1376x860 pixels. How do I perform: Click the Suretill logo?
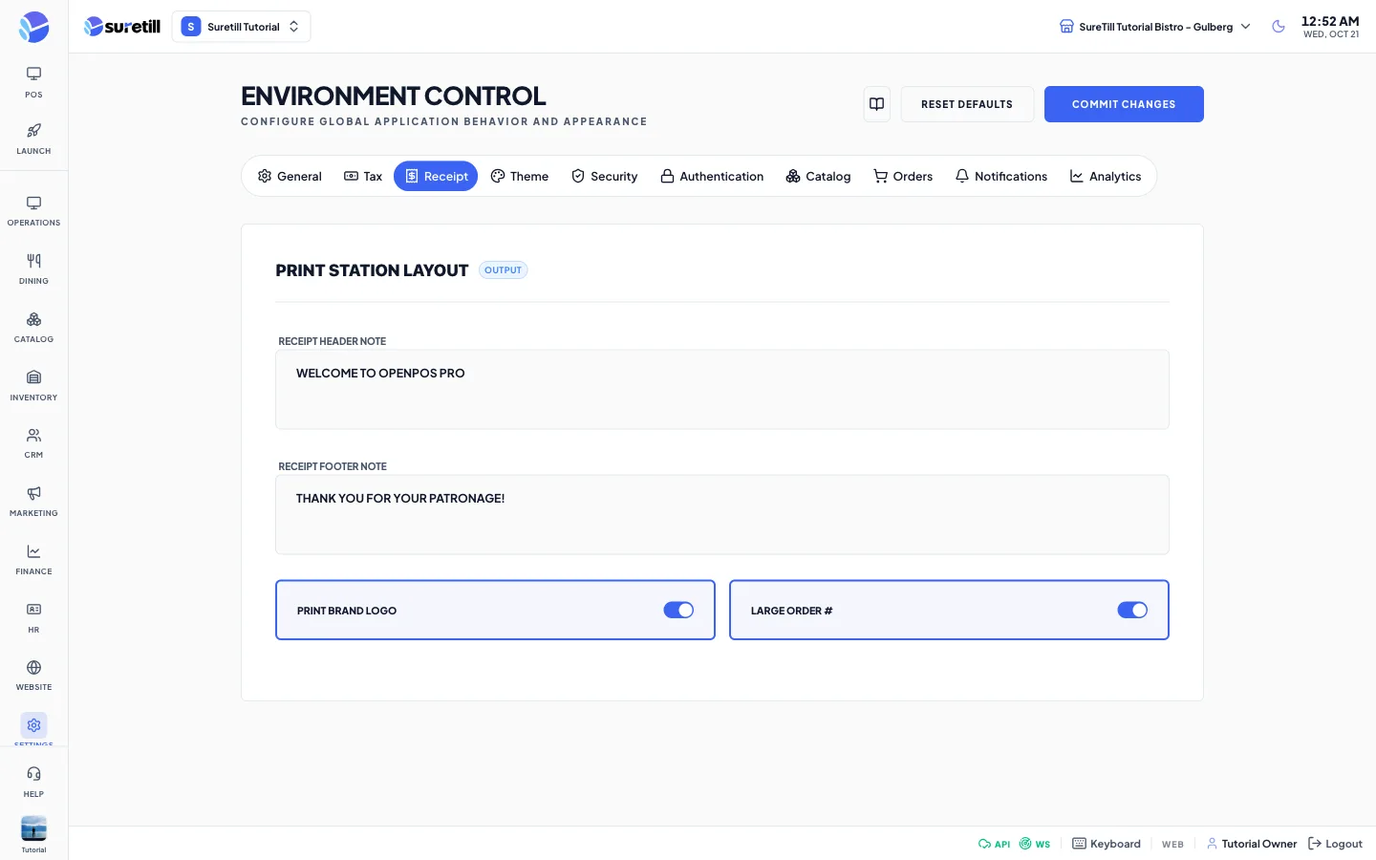tap(122, 27)
